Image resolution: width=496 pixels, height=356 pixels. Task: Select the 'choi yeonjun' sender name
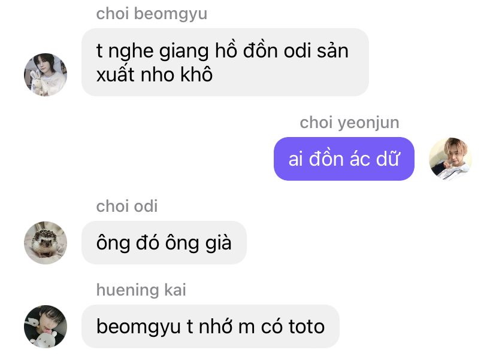coord(349,123)
